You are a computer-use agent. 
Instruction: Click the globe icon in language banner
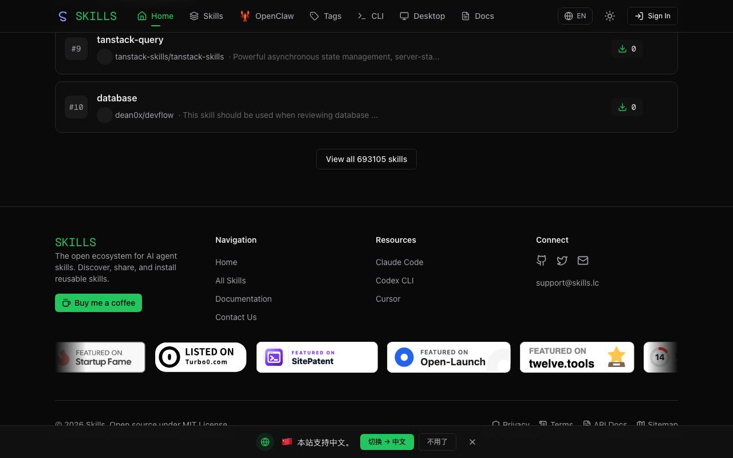(x=265, y=442)
